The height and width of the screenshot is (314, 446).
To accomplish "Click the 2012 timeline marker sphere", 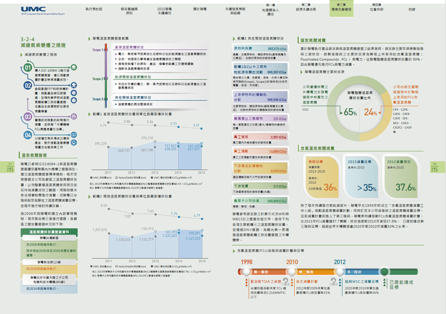I will pos(340,271).
